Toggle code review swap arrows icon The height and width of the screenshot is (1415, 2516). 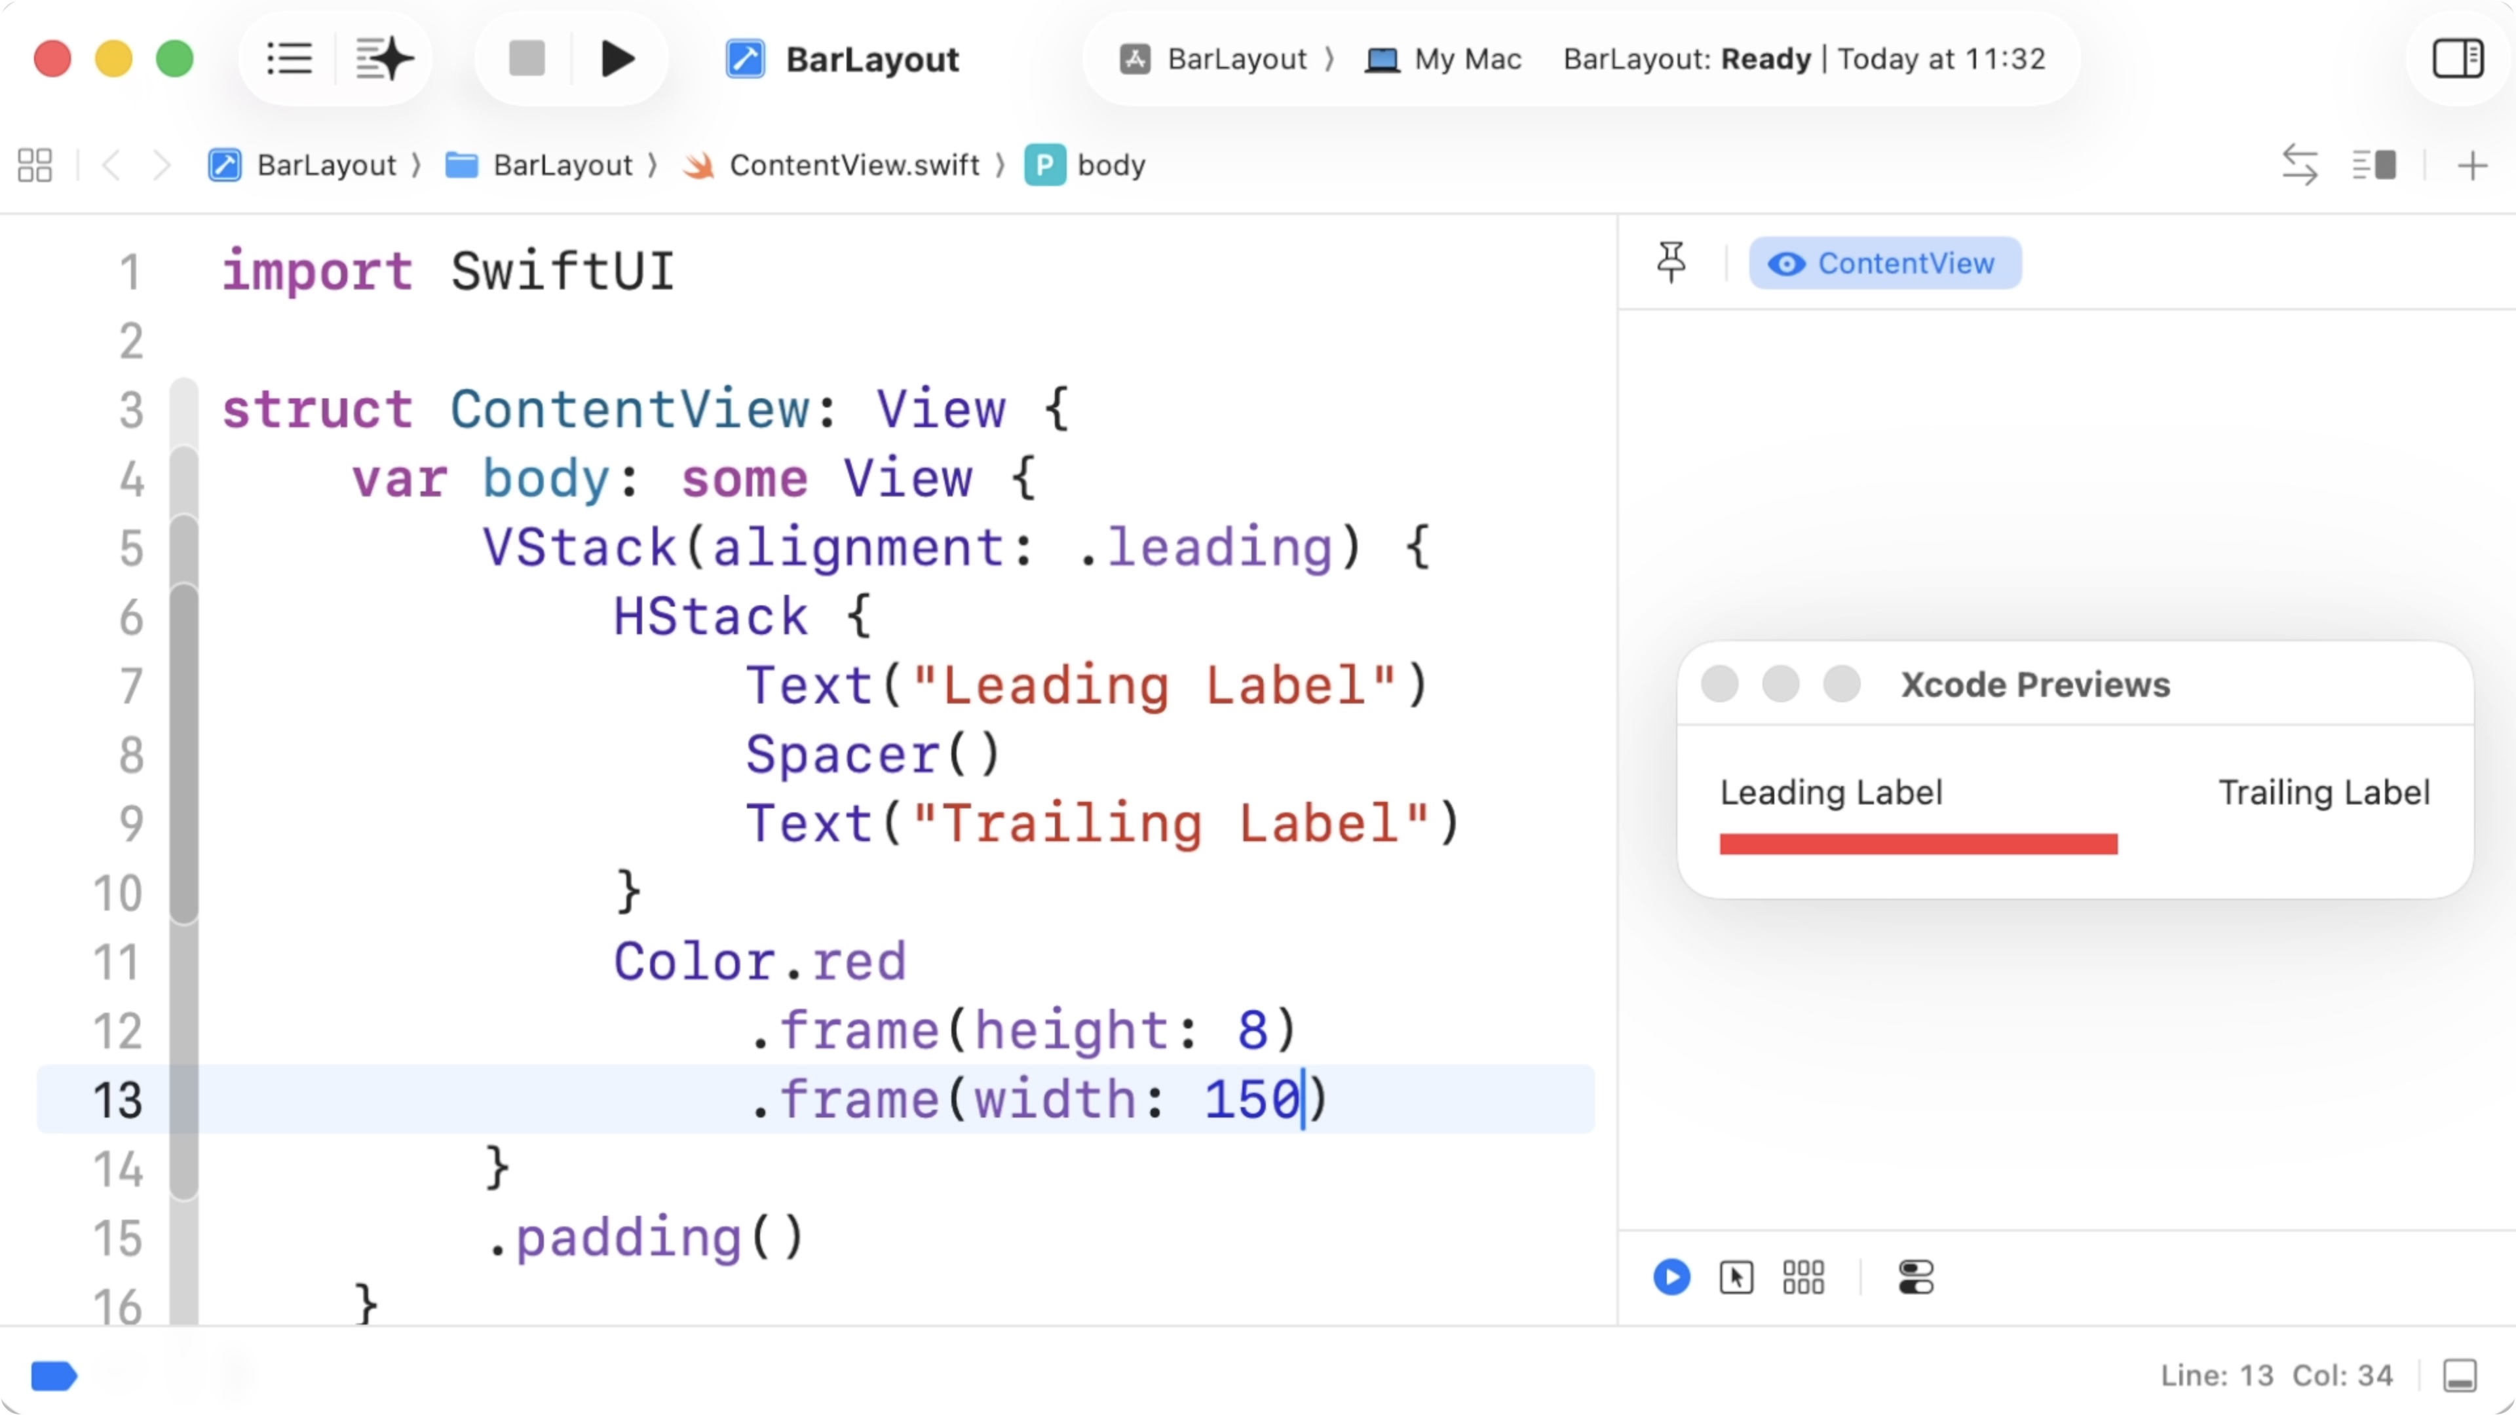pyautogui.click(x=2299, y=165)
